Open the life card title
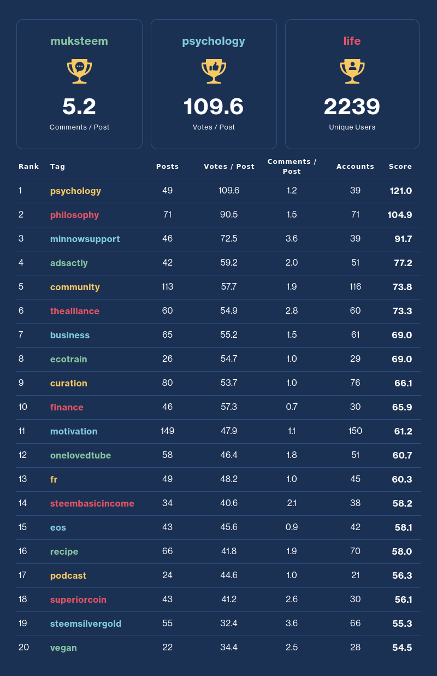Screen dimensions: 437x676 pos(352,41)
